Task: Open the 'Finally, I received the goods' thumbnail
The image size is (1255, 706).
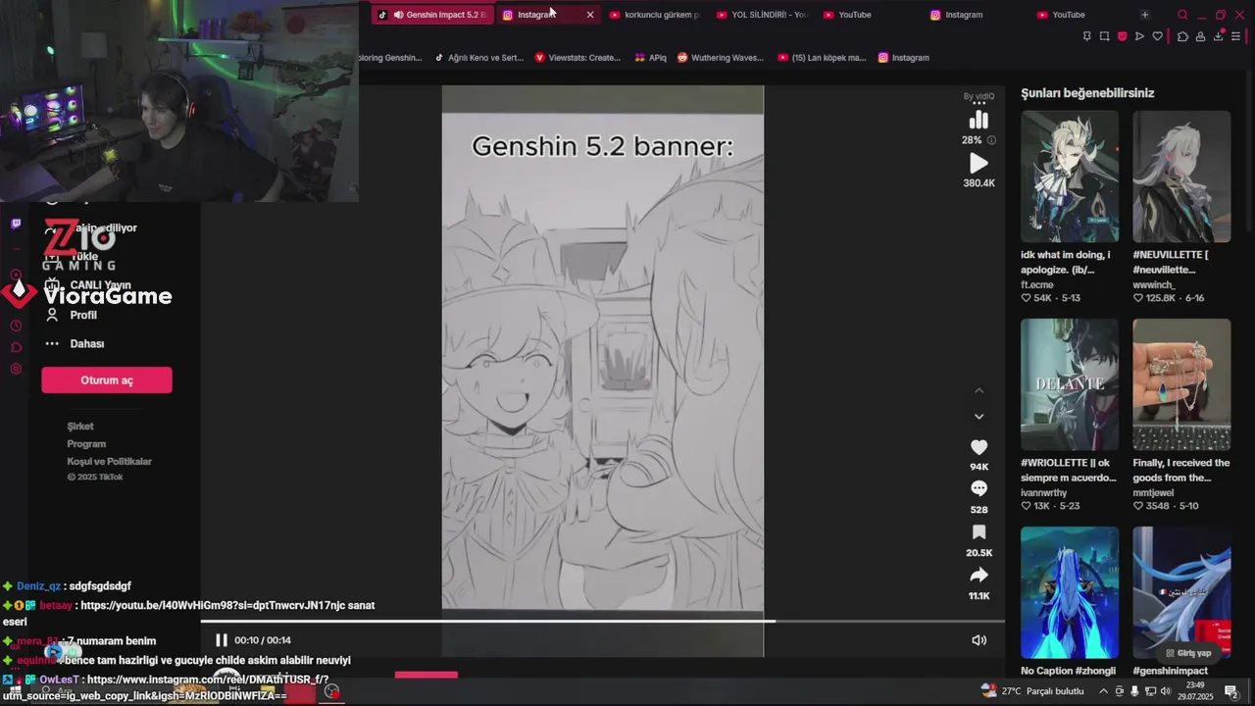Action: [x=1181, y=384]
